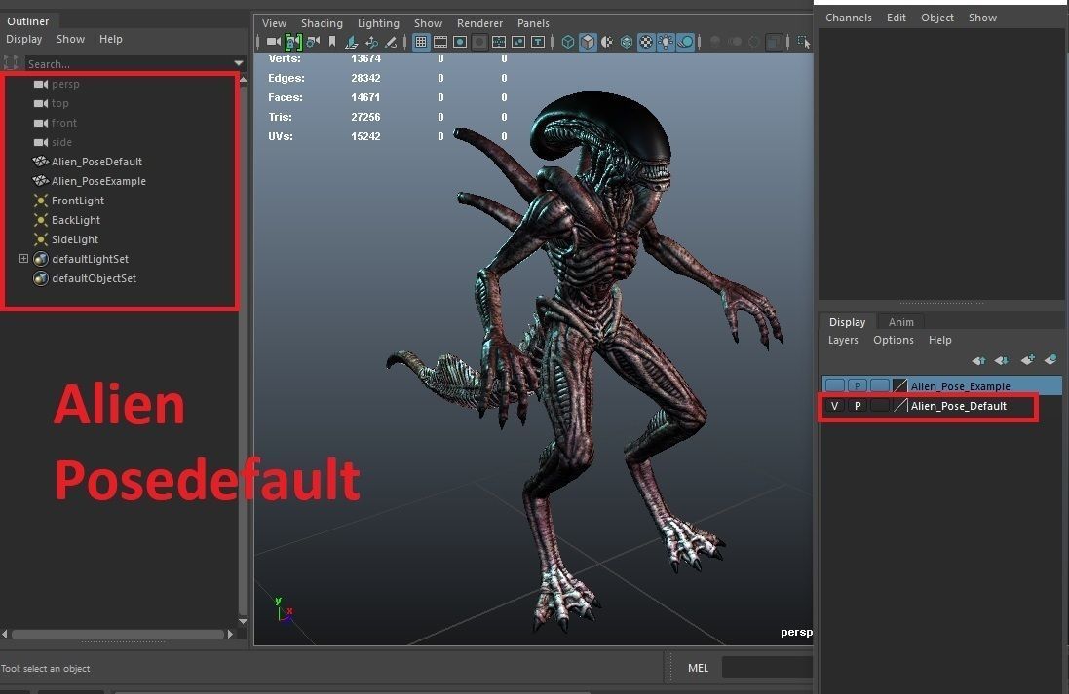Expand the defaultLightSet node

[x=23, y=259]
